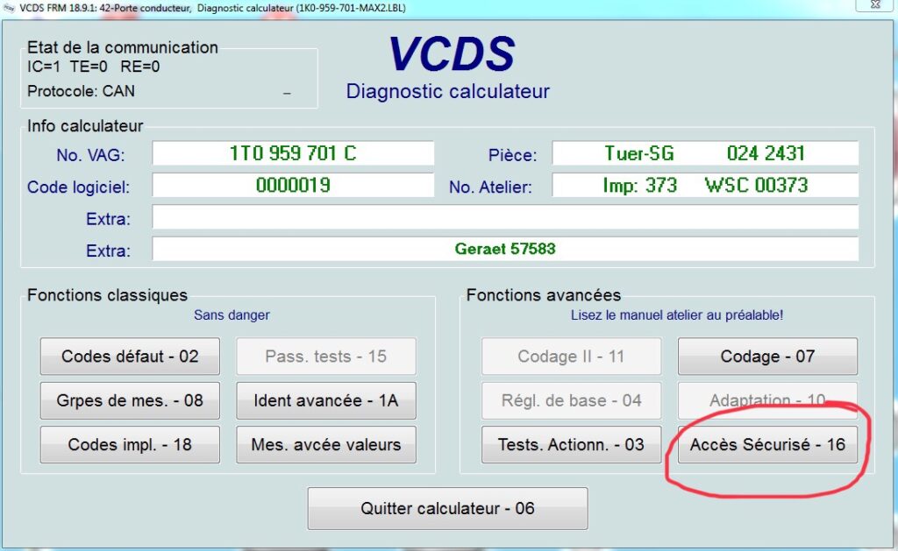Open the Accès Sécurisé - 16 function
Screen dimensions: 898x551
767,445
